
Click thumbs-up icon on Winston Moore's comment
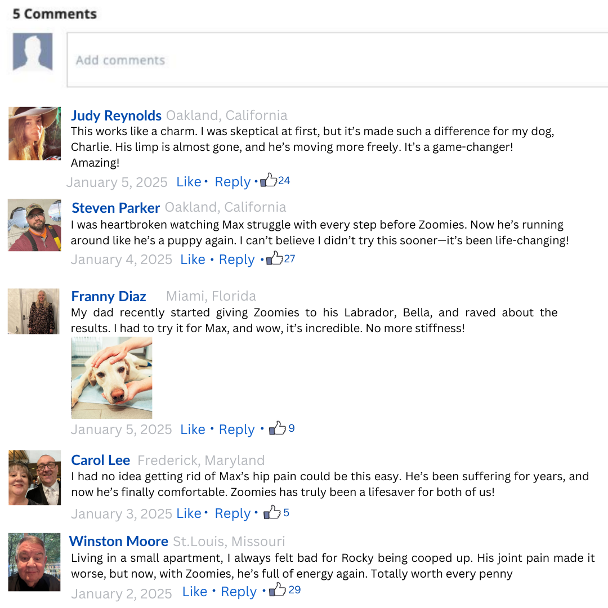click(278, 590)
